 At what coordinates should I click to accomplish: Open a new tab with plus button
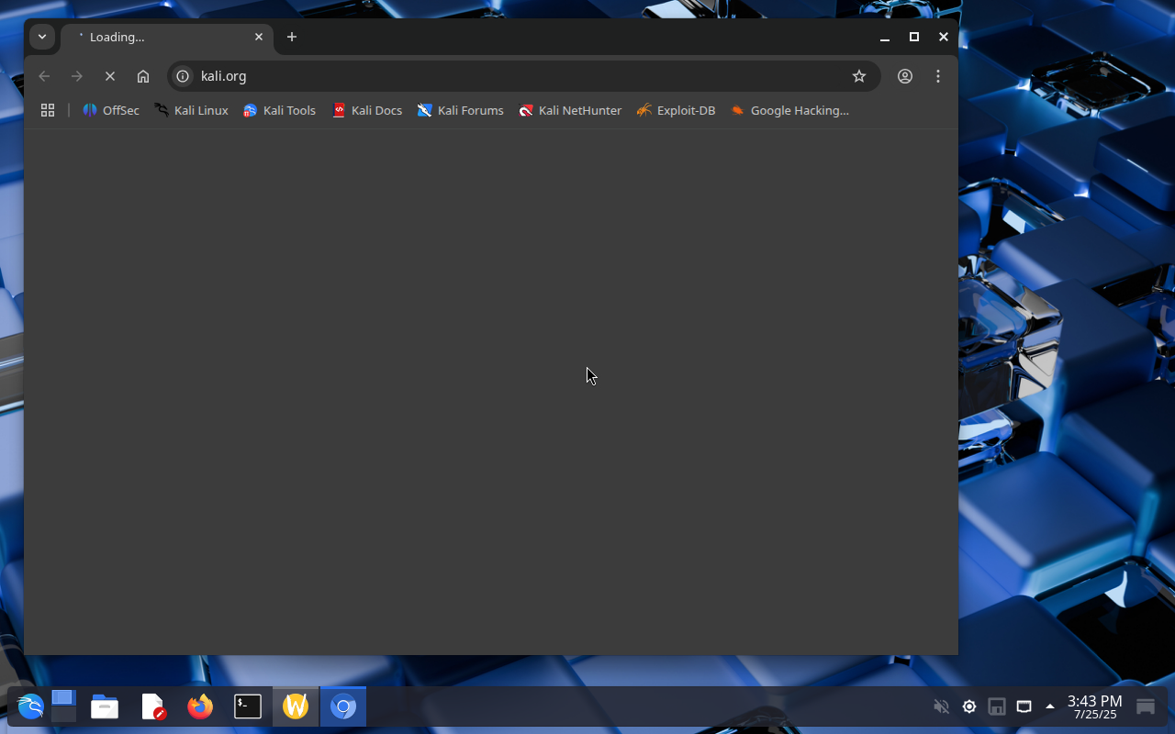coord(292,37)
